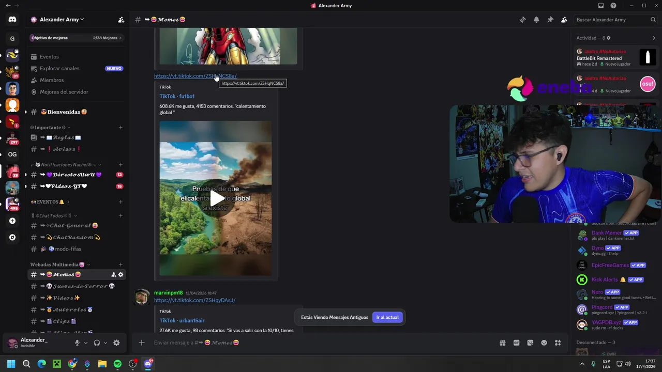Open File Explorer from the taskbar
Screen dimensions: 662x372
tap(102, 364)
